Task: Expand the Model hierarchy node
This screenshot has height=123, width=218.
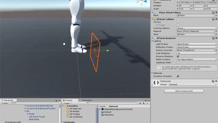Action: [28, 114]
